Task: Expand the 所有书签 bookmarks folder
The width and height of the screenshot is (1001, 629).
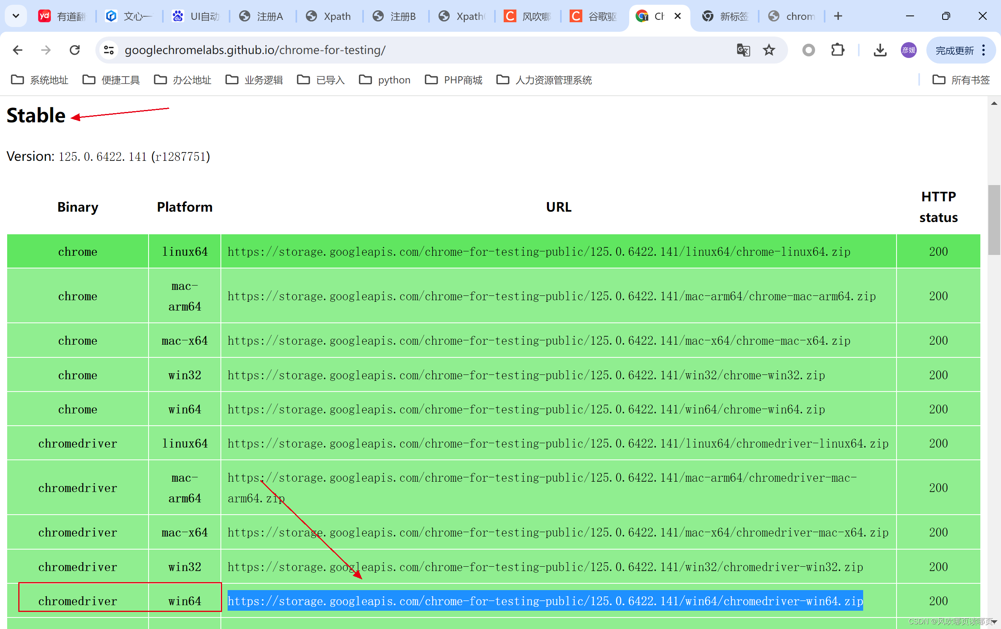Action: 961,80
